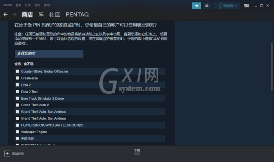Go back using the left arrow
The height and width of the screenshot is (162, 274).
5,14
